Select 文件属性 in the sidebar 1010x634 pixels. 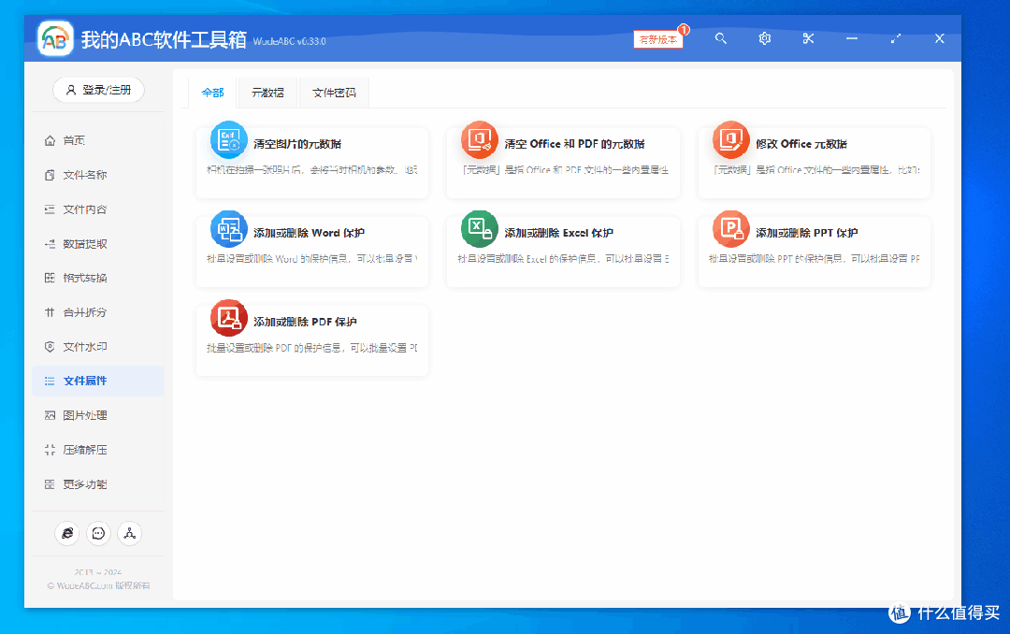tap(98, 381)
